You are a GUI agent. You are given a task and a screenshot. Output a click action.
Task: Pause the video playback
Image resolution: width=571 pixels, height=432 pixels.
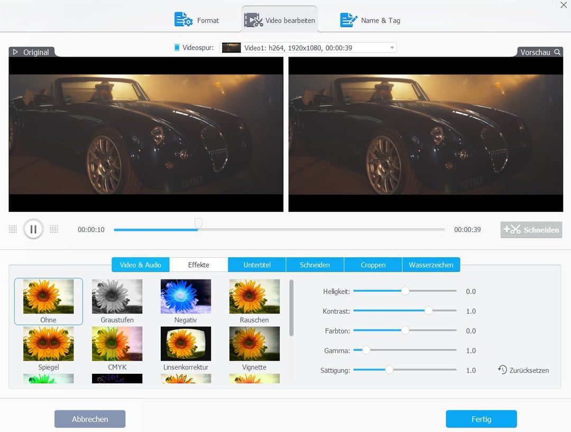[33, 229]
